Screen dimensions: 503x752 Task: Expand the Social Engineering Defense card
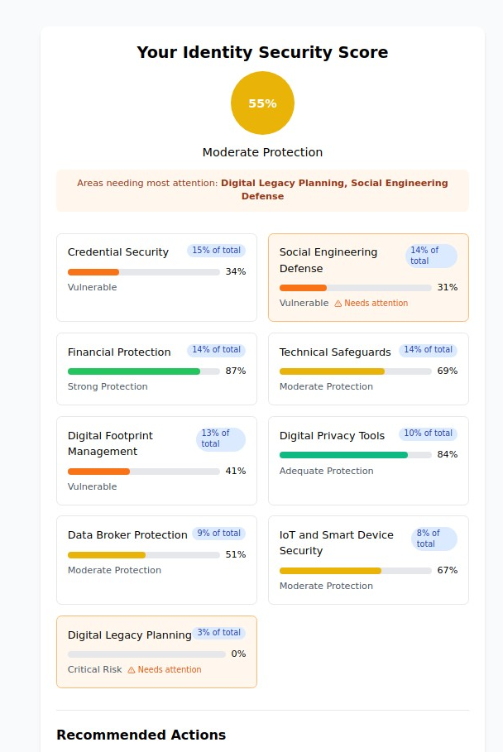(x=368, y=277)
